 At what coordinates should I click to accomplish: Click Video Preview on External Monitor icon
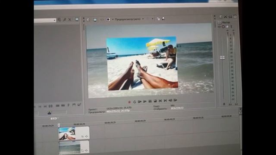pyautogui.click(x=95, y=19)
